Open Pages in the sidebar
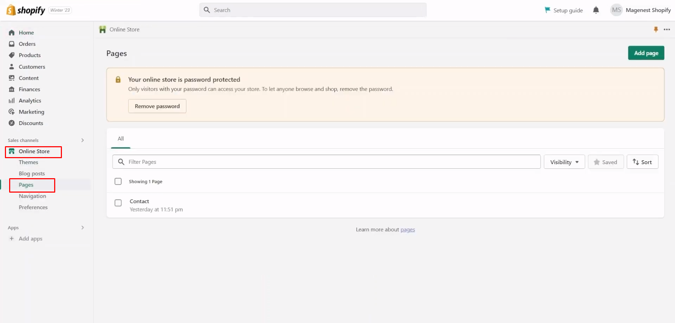The height and width of the screenshot is (323, 675). click(26, 185)
